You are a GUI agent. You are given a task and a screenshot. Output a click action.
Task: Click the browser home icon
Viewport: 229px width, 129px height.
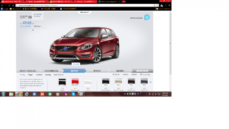pos(13,5)
